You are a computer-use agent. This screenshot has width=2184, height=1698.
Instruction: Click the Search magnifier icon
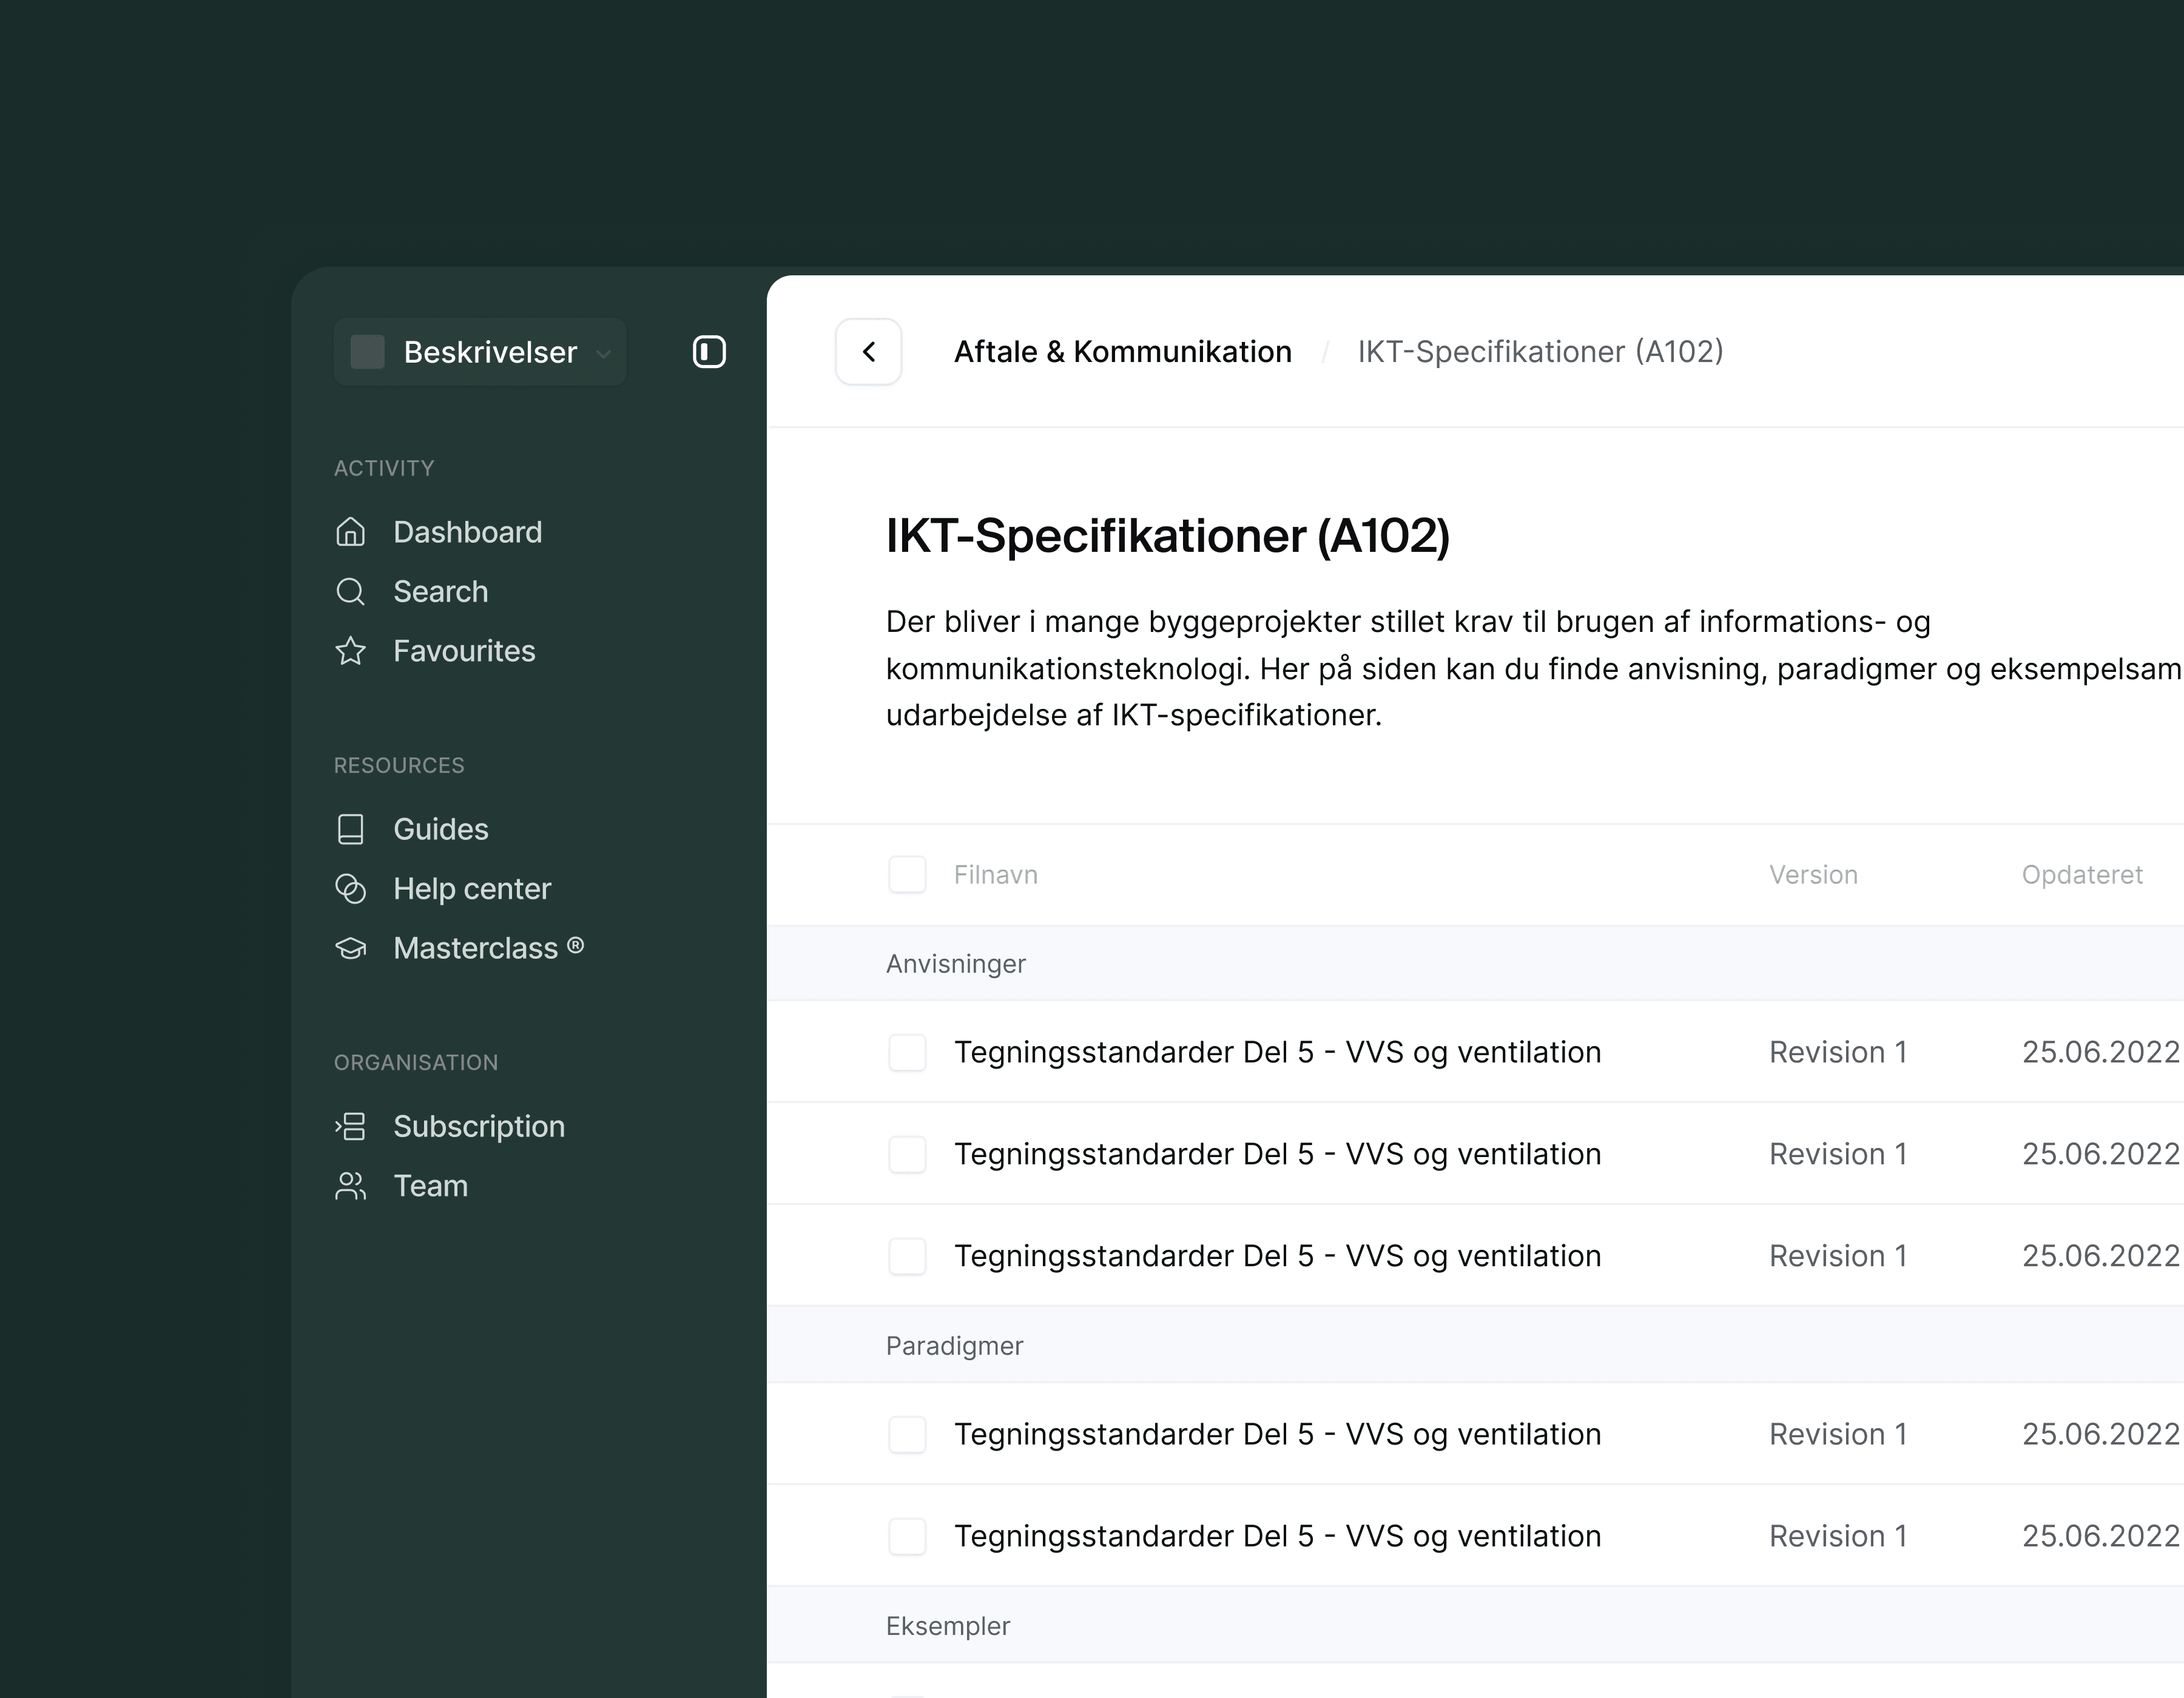coord(350,592)
